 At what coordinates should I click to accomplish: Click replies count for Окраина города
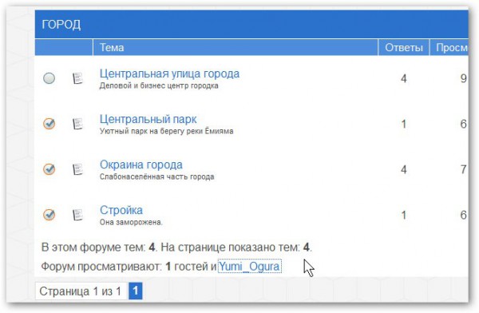(x=403, y=169)
